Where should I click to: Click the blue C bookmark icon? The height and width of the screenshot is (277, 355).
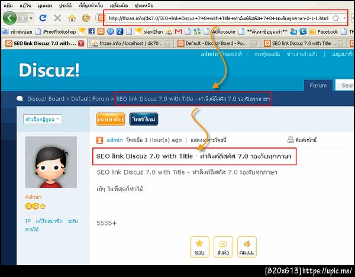tap(303, 31)
